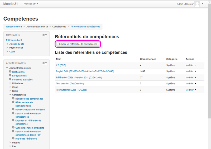Expand the Utilisateurs tree node
This screenshot has width=211, height=149.
(10, 83)
